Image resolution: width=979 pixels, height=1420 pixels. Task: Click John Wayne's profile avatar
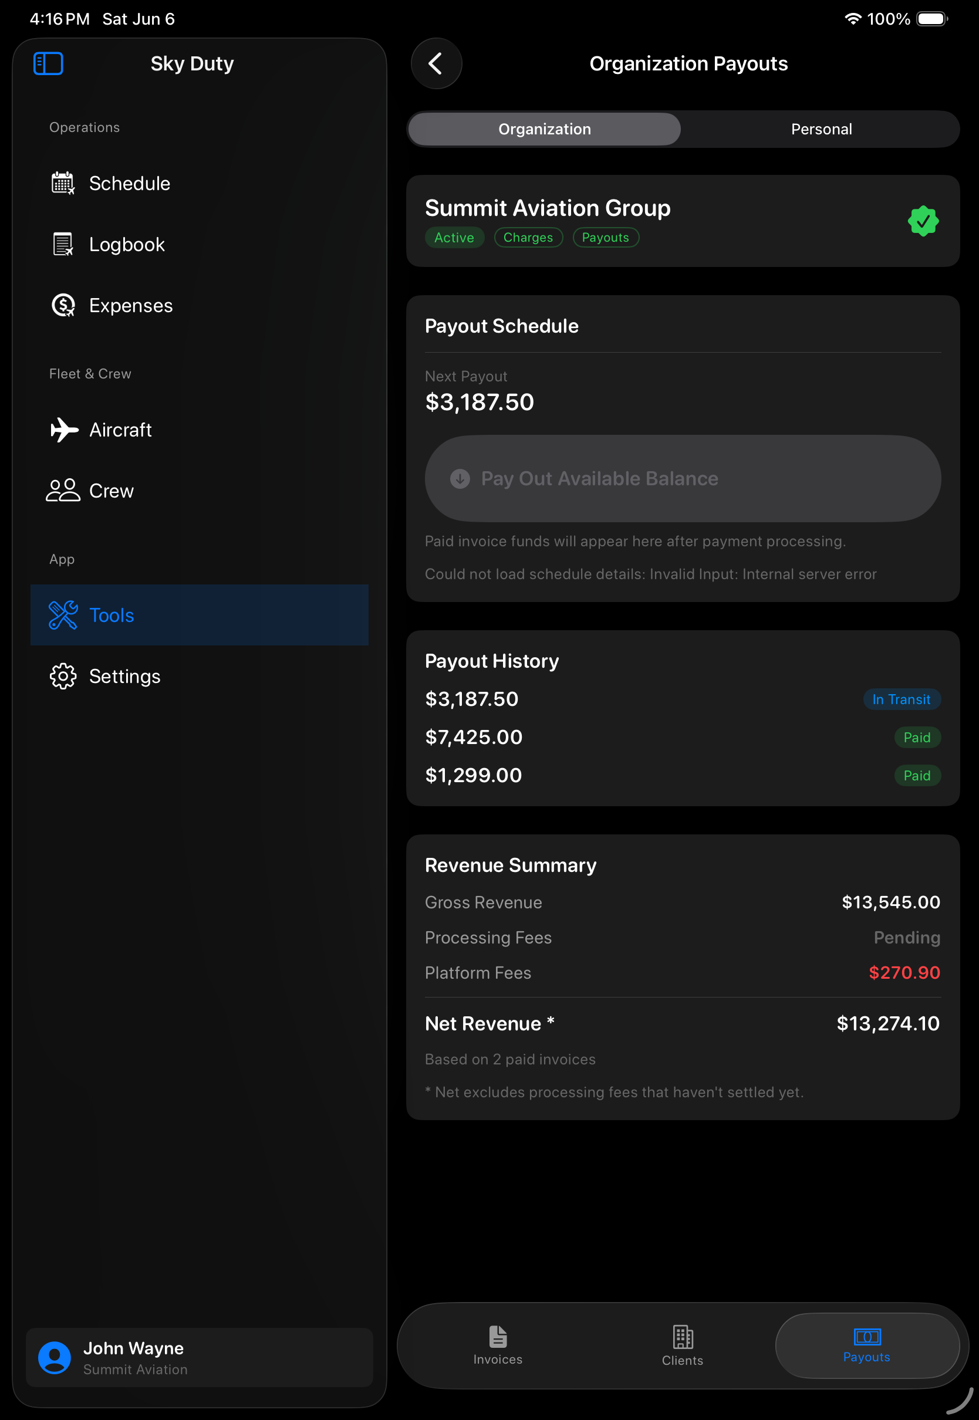click(x=55, y=1357)
